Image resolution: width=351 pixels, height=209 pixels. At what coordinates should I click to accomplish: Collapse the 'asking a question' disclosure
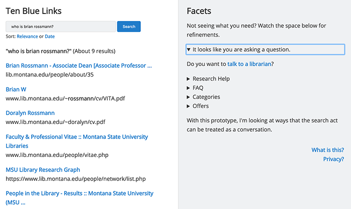click(238, 49)
